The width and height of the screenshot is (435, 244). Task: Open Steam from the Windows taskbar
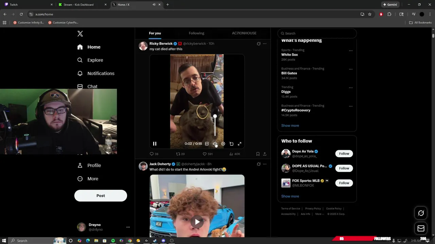(155, 241)
